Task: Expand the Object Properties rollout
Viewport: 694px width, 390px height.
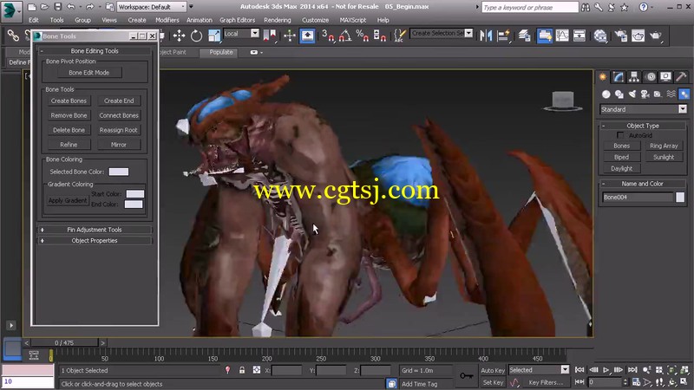Action: pyautogui.click(x=95, y=241)
